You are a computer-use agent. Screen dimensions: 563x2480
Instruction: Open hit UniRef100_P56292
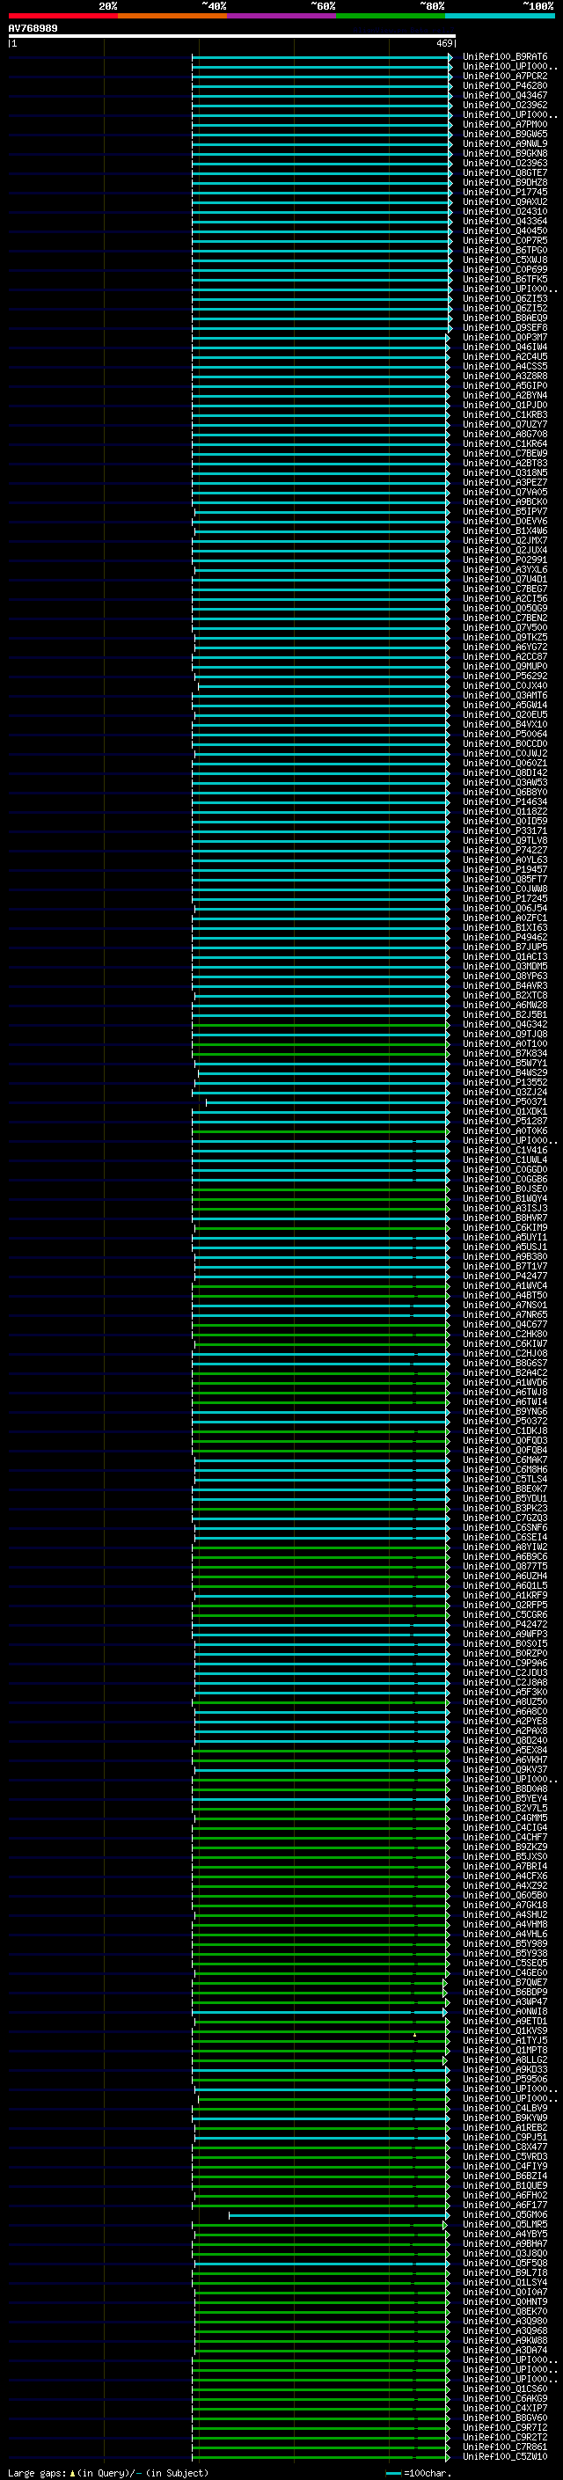505,676
